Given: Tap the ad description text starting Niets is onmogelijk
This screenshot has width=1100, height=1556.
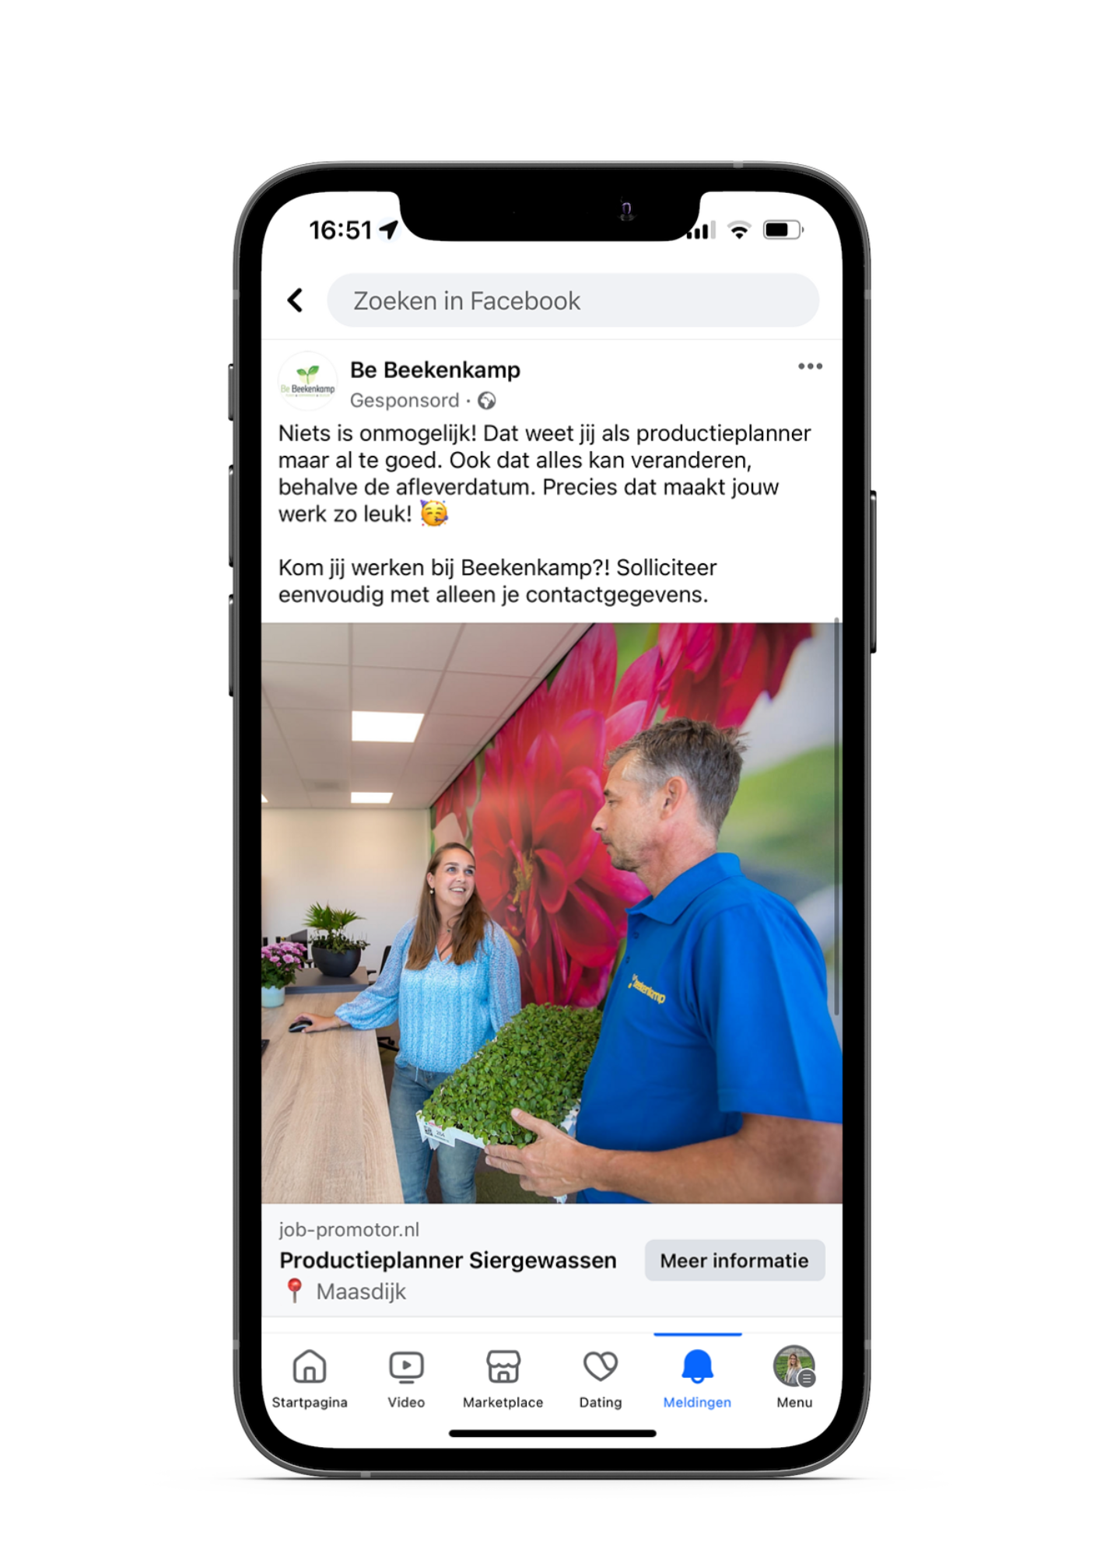Looking at the screenshot, I should point(545,473).
